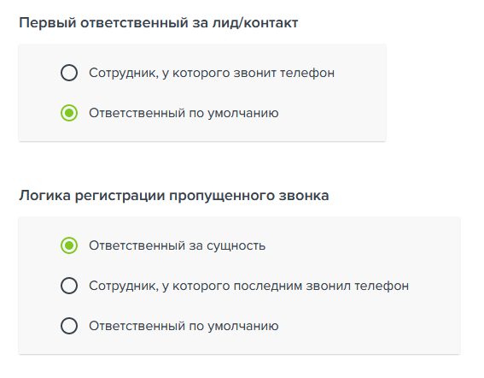Click label 'Сотрудник, у которого последним звонил телефон'
484x378 pixels.
point(248,286)
